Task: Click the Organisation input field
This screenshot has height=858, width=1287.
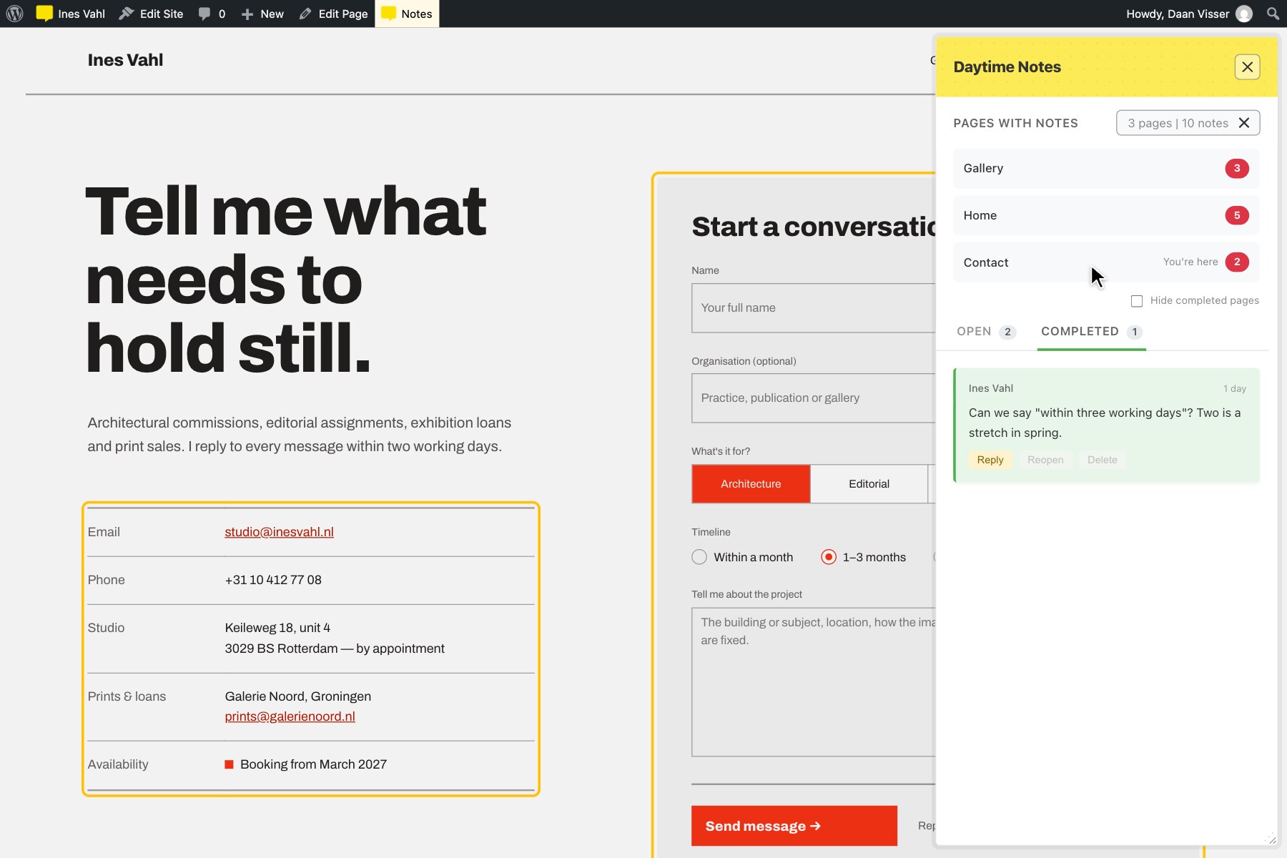Action: click(x=813, y=398)
